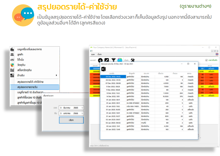Toggle the checkbox at toolbar right

[x=206, y=60]
